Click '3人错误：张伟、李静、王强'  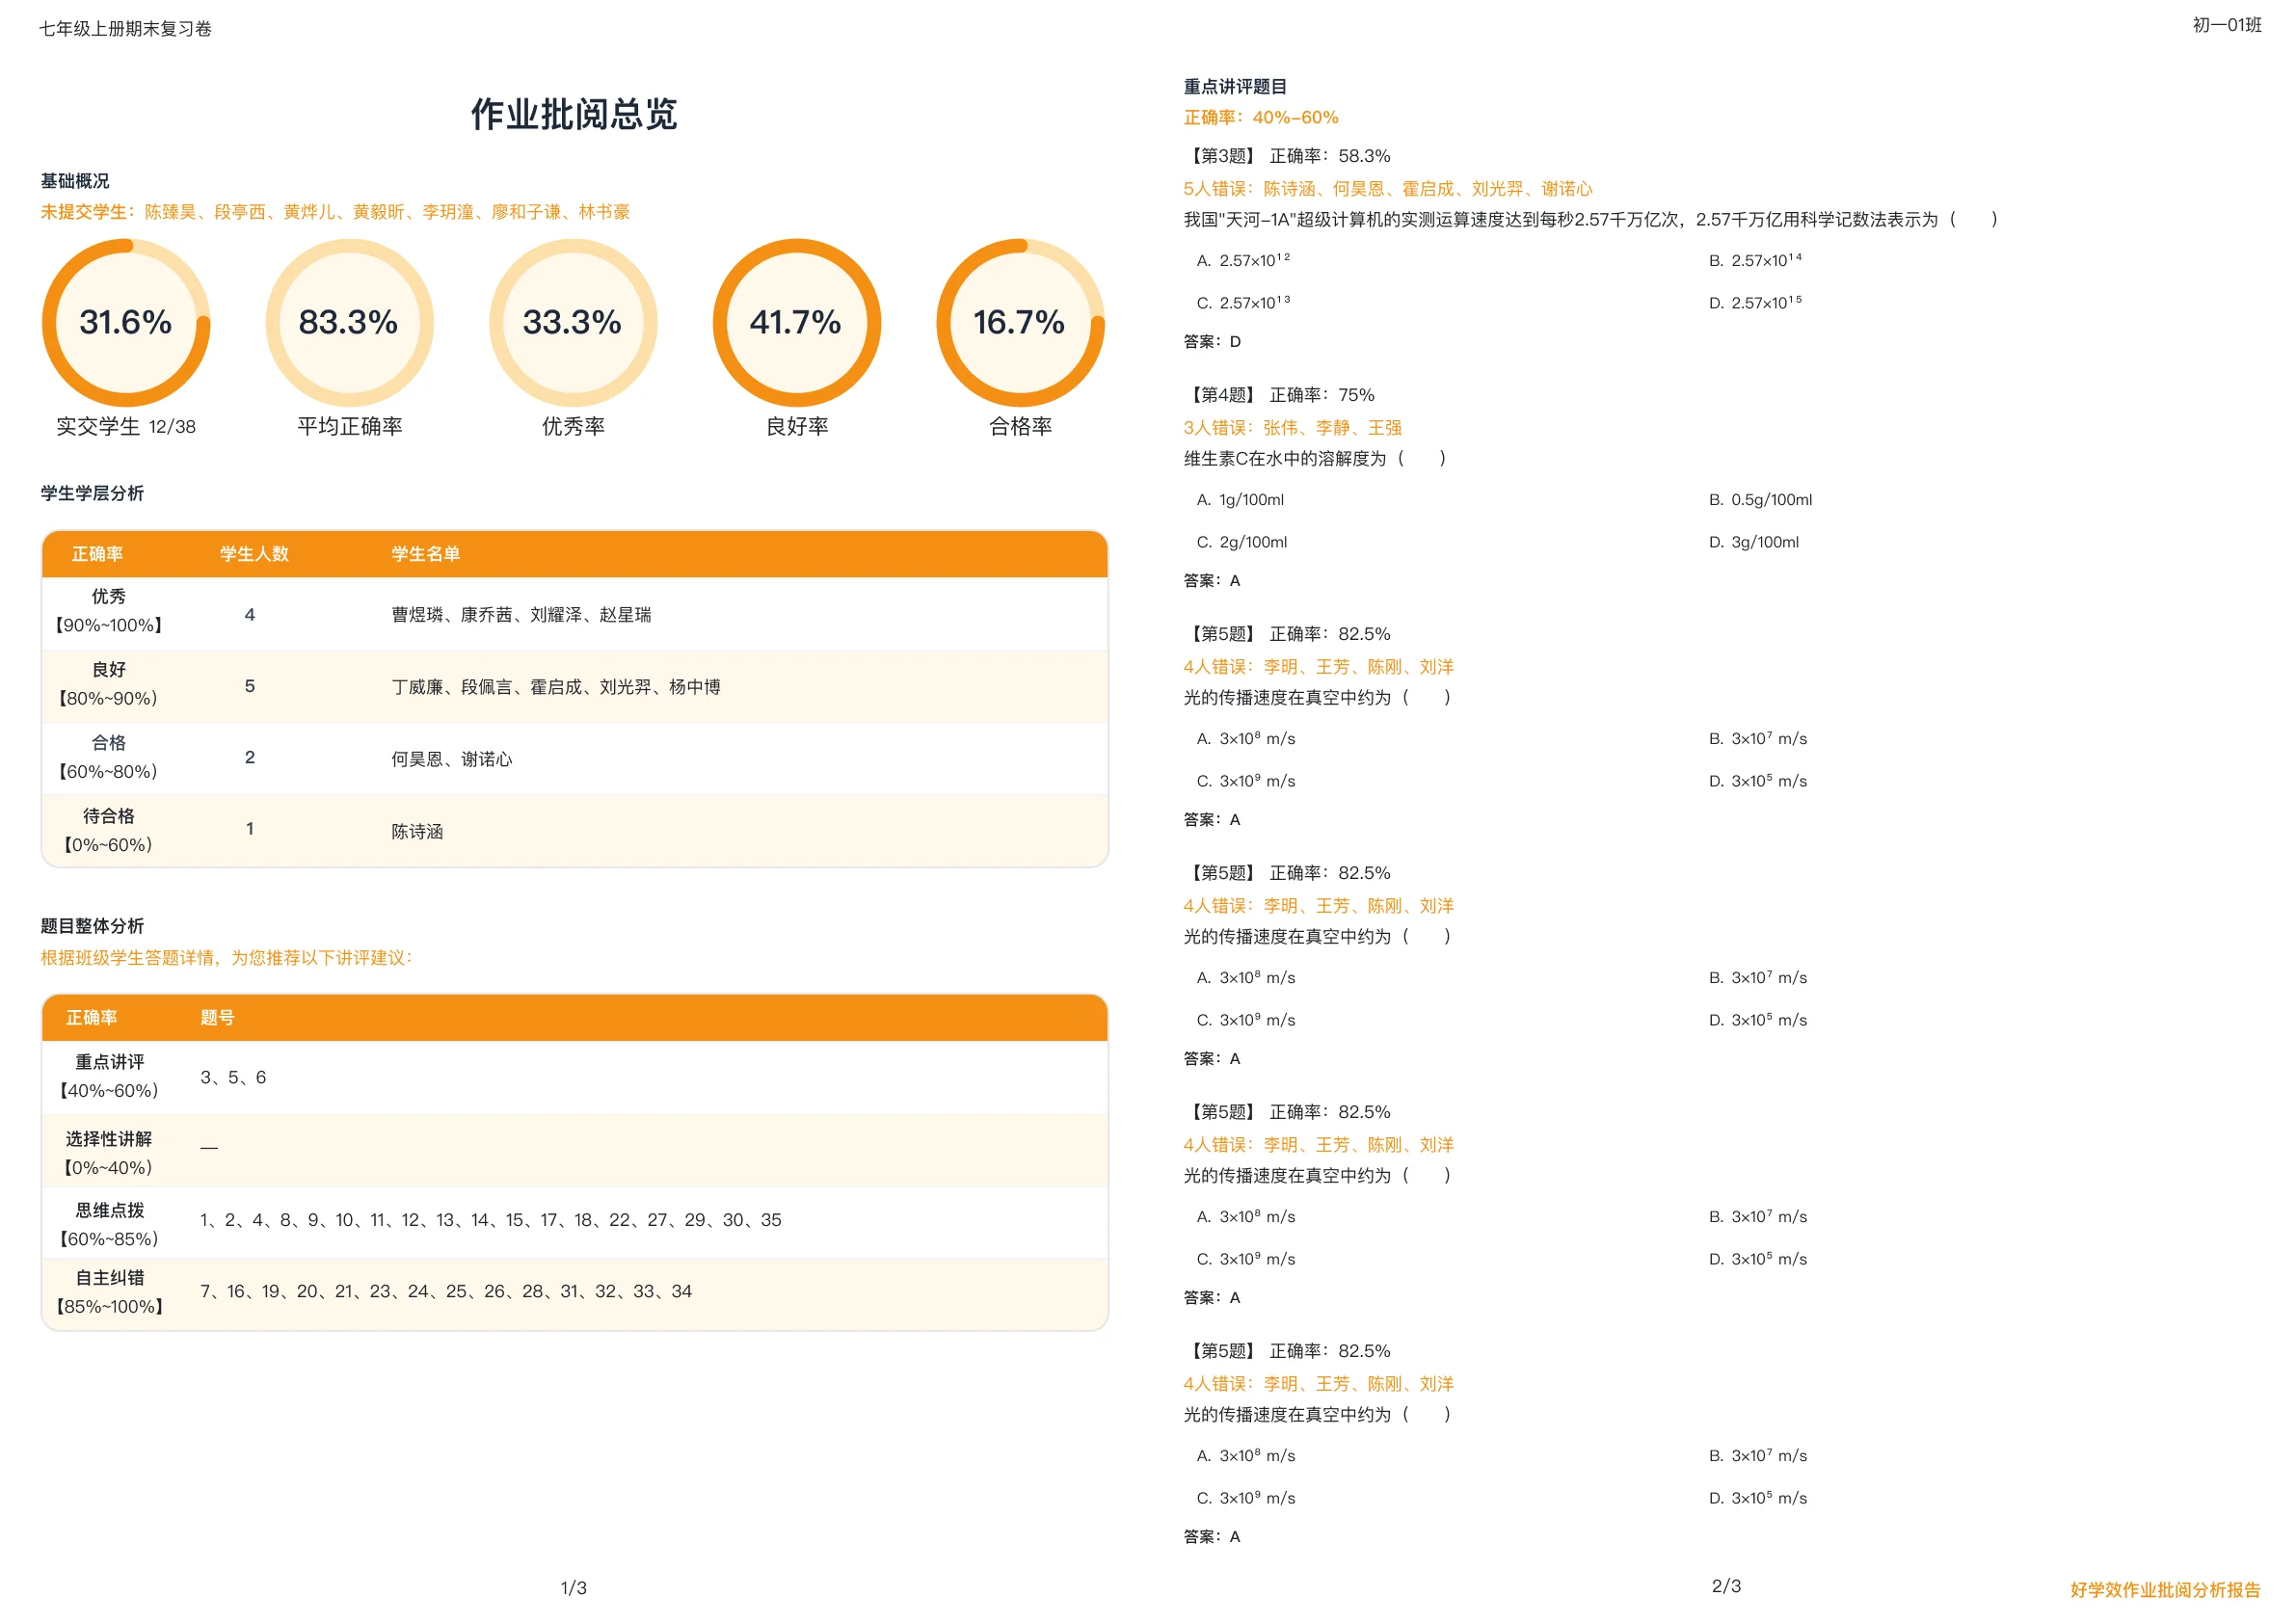click(1292, 428)
